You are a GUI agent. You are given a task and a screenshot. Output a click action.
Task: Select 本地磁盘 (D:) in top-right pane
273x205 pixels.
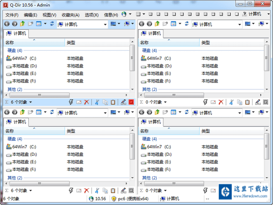[x=156, y=66]
